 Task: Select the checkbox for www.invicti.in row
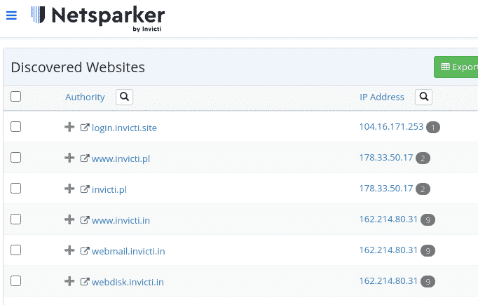tap(16, 219)
